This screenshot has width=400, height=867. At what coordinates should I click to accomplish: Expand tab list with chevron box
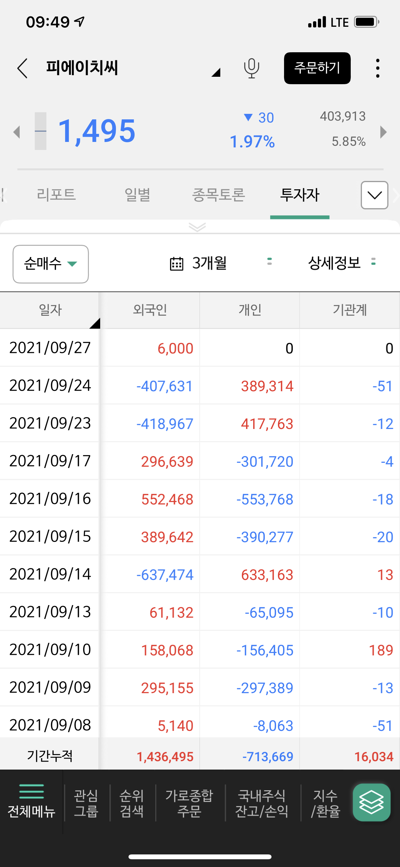(x=375, y=195)
